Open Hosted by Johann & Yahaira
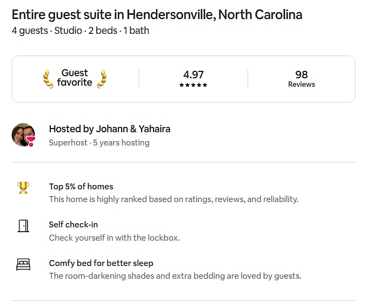The width and height of the screenshot is (365, 303). (x=109, y=129)
